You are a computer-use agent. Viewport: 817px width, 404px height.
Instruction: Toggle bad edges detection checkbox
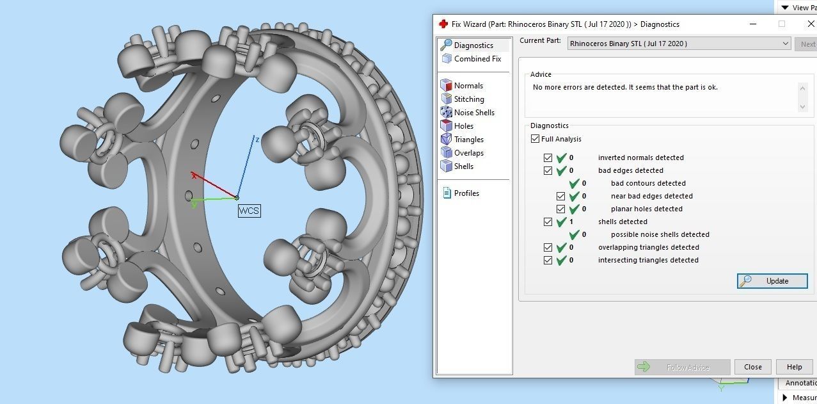point(548,170)
